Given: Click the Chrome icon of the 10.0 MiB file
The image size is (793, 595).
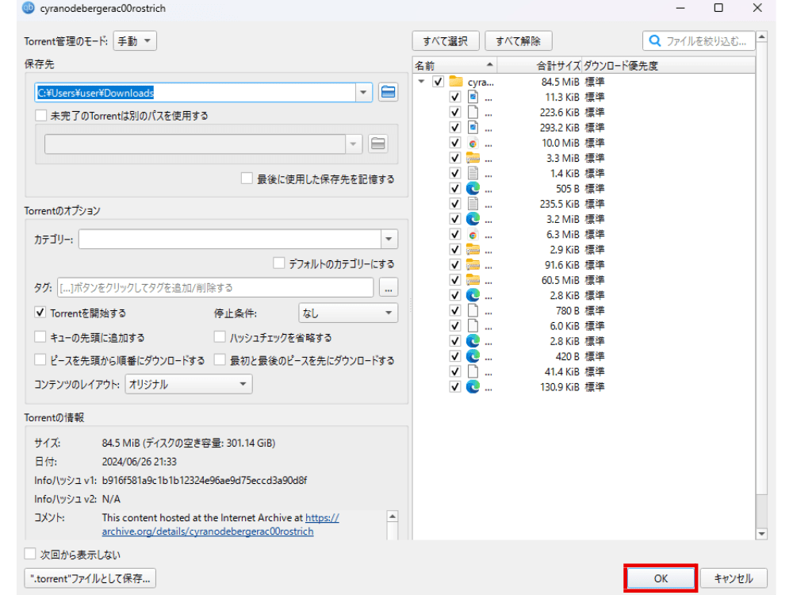Looking at the screenshot, I should (x=473, y=143).
